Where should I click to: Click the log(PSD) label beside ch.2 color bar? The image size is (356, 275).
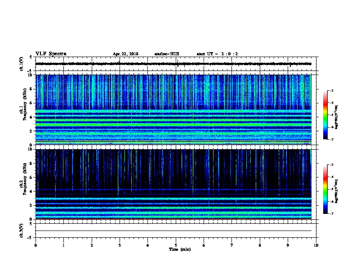[336, 191]
